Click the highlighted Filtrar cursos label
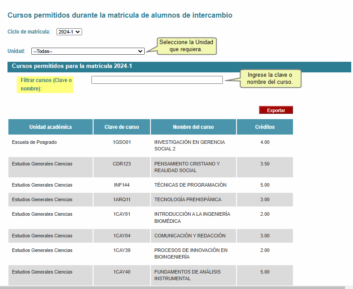 click(45, 84)
